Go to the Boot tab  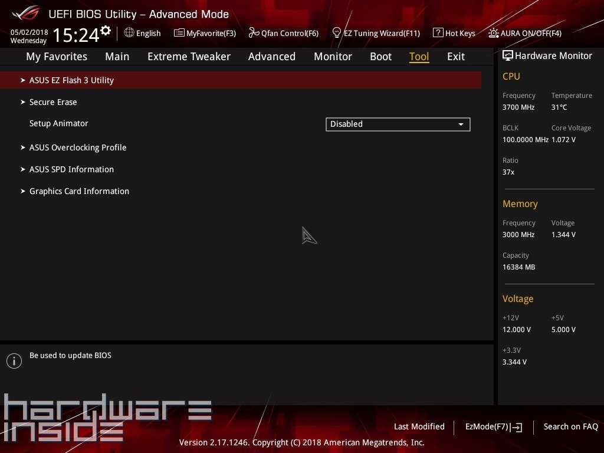[x=380, y=57]
